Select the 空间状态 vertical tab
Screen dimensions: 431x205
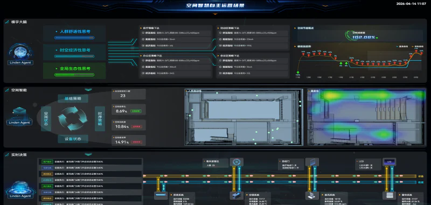point(46,119)
